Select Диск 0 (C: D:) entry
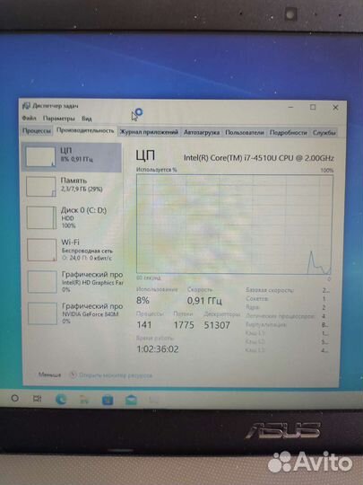Image resolution: width=363 pixels, height=485 pixels. (73, 217)
